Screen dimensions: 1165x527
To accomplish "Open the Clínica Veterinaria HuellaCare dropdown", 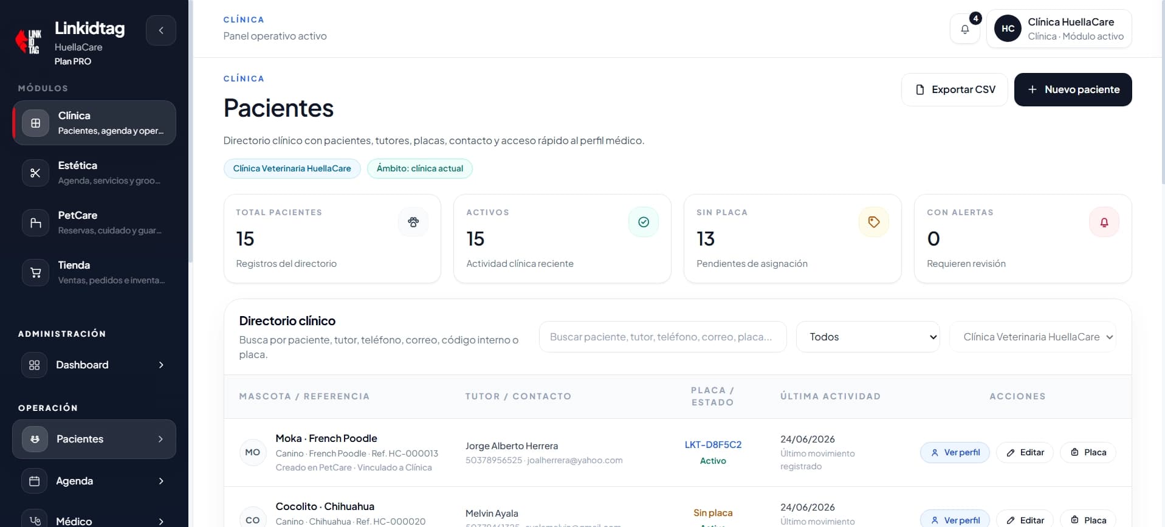I will pyautogui.click(x=1033, y=337).
